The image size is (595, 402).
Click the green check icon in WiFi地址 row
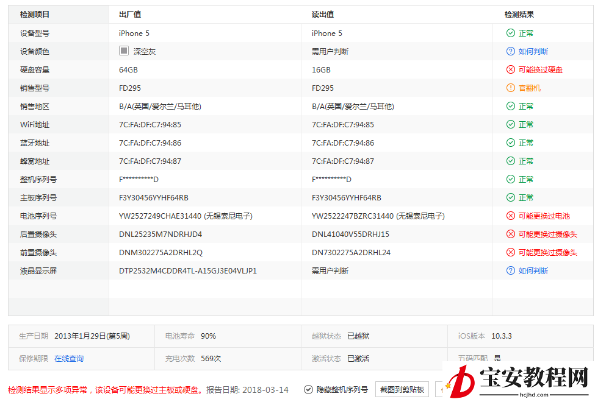point(510,124)
